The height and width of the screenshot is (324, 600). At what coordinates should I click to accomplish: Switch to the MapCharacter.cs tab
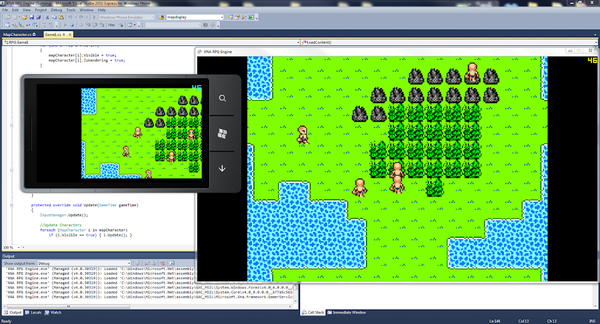click(20, 34)
